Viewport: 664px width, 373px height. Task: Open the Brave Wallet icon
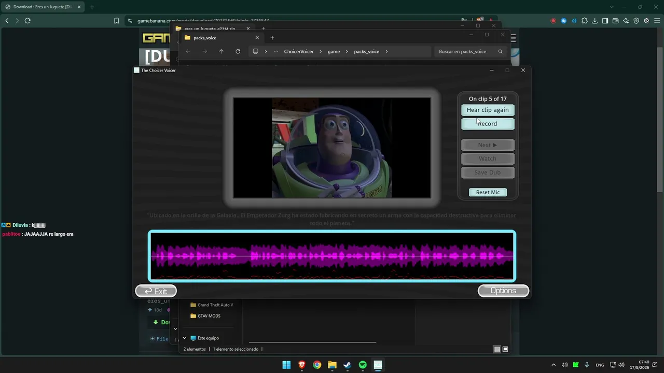click(x=616, y=21)
